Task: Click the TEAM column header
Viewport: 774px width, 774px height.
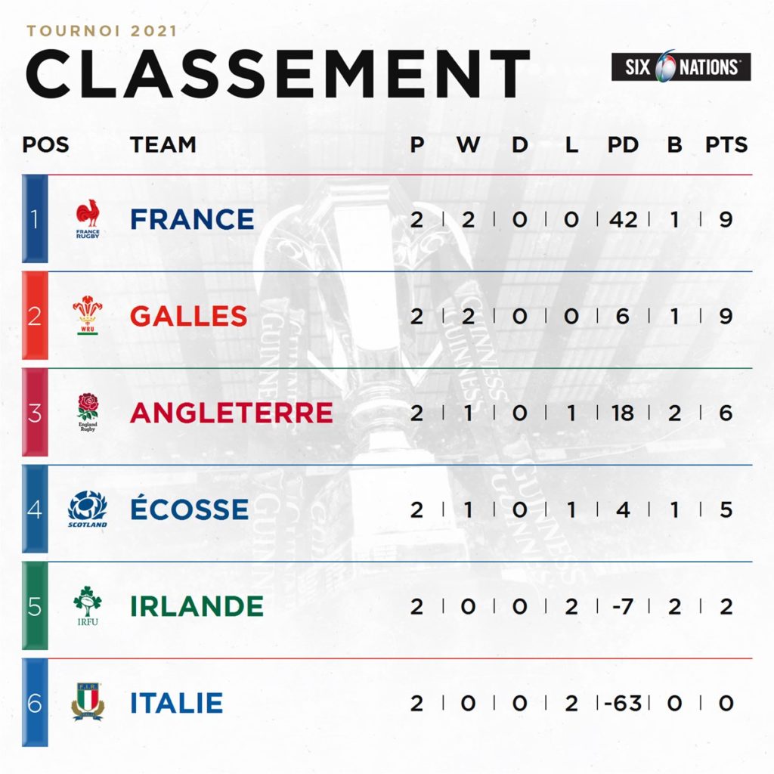Action: coord(163,144)
